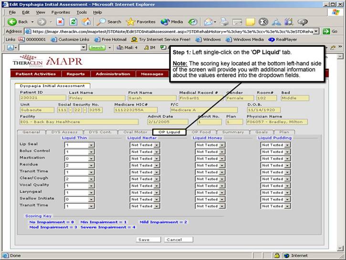Click the Back navigation button
This screenshot has width=346, height=260.
(x=18, y=22)
